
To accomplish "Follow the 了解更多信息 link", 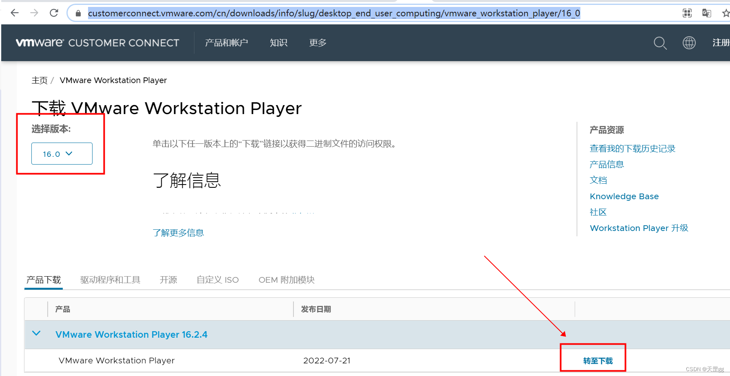I will (x=178, y=233).
